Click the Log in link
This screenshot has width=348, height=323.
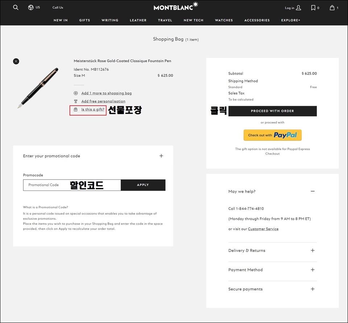(289, 8)
